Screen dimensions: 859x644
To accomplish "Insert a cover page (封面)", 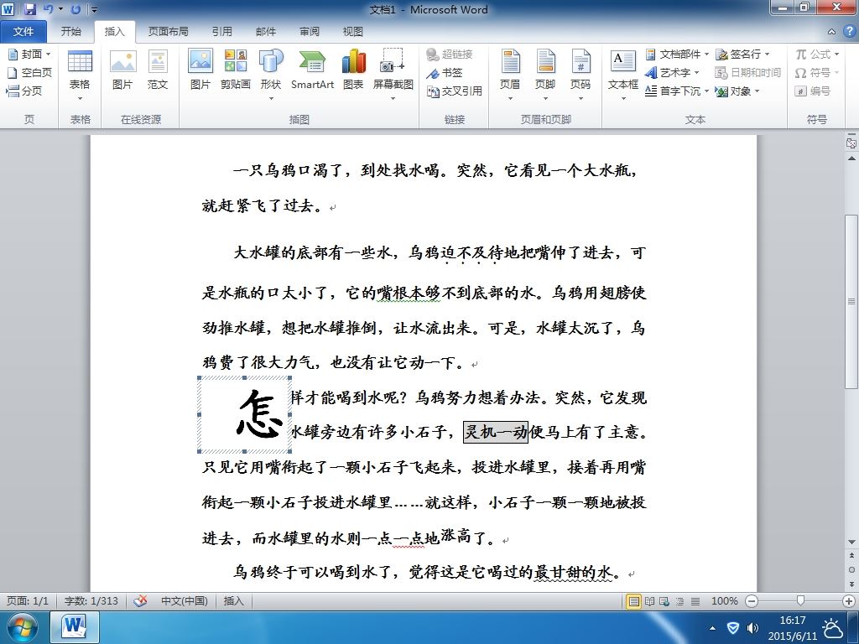I will click(29, 54).
